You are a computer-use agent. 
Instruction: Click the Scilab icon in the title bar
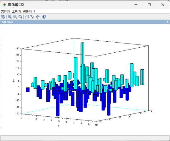point(4,5)
